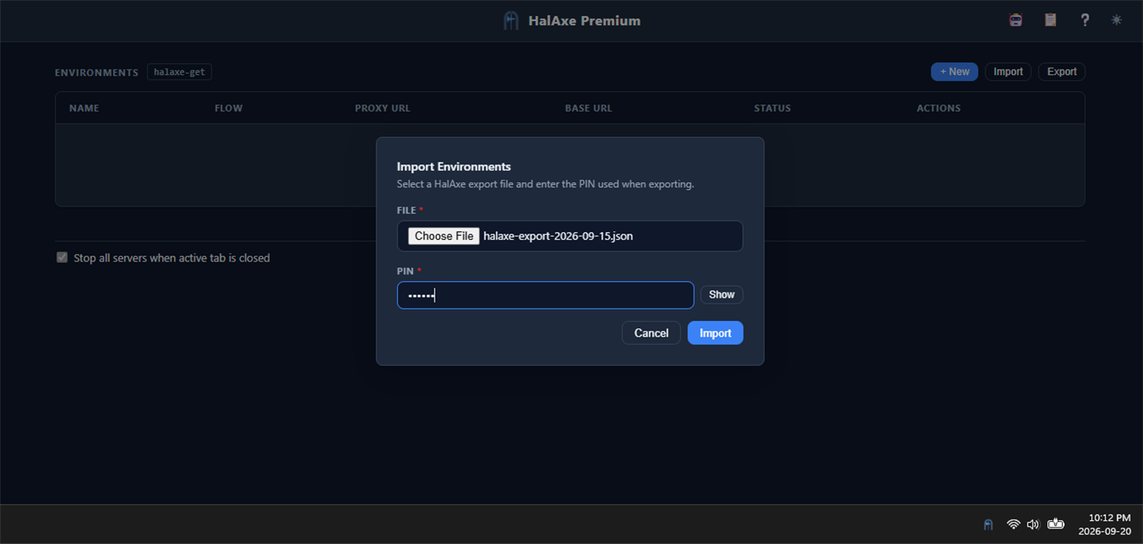Click the HalAxe tray icon in taskbar
Viewport: 1143px width, 544px height.
(988, 524)
